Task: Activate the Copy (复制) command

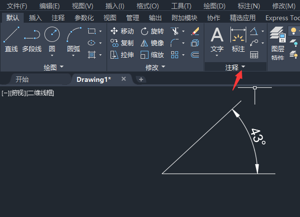Action: click(122, 43)
